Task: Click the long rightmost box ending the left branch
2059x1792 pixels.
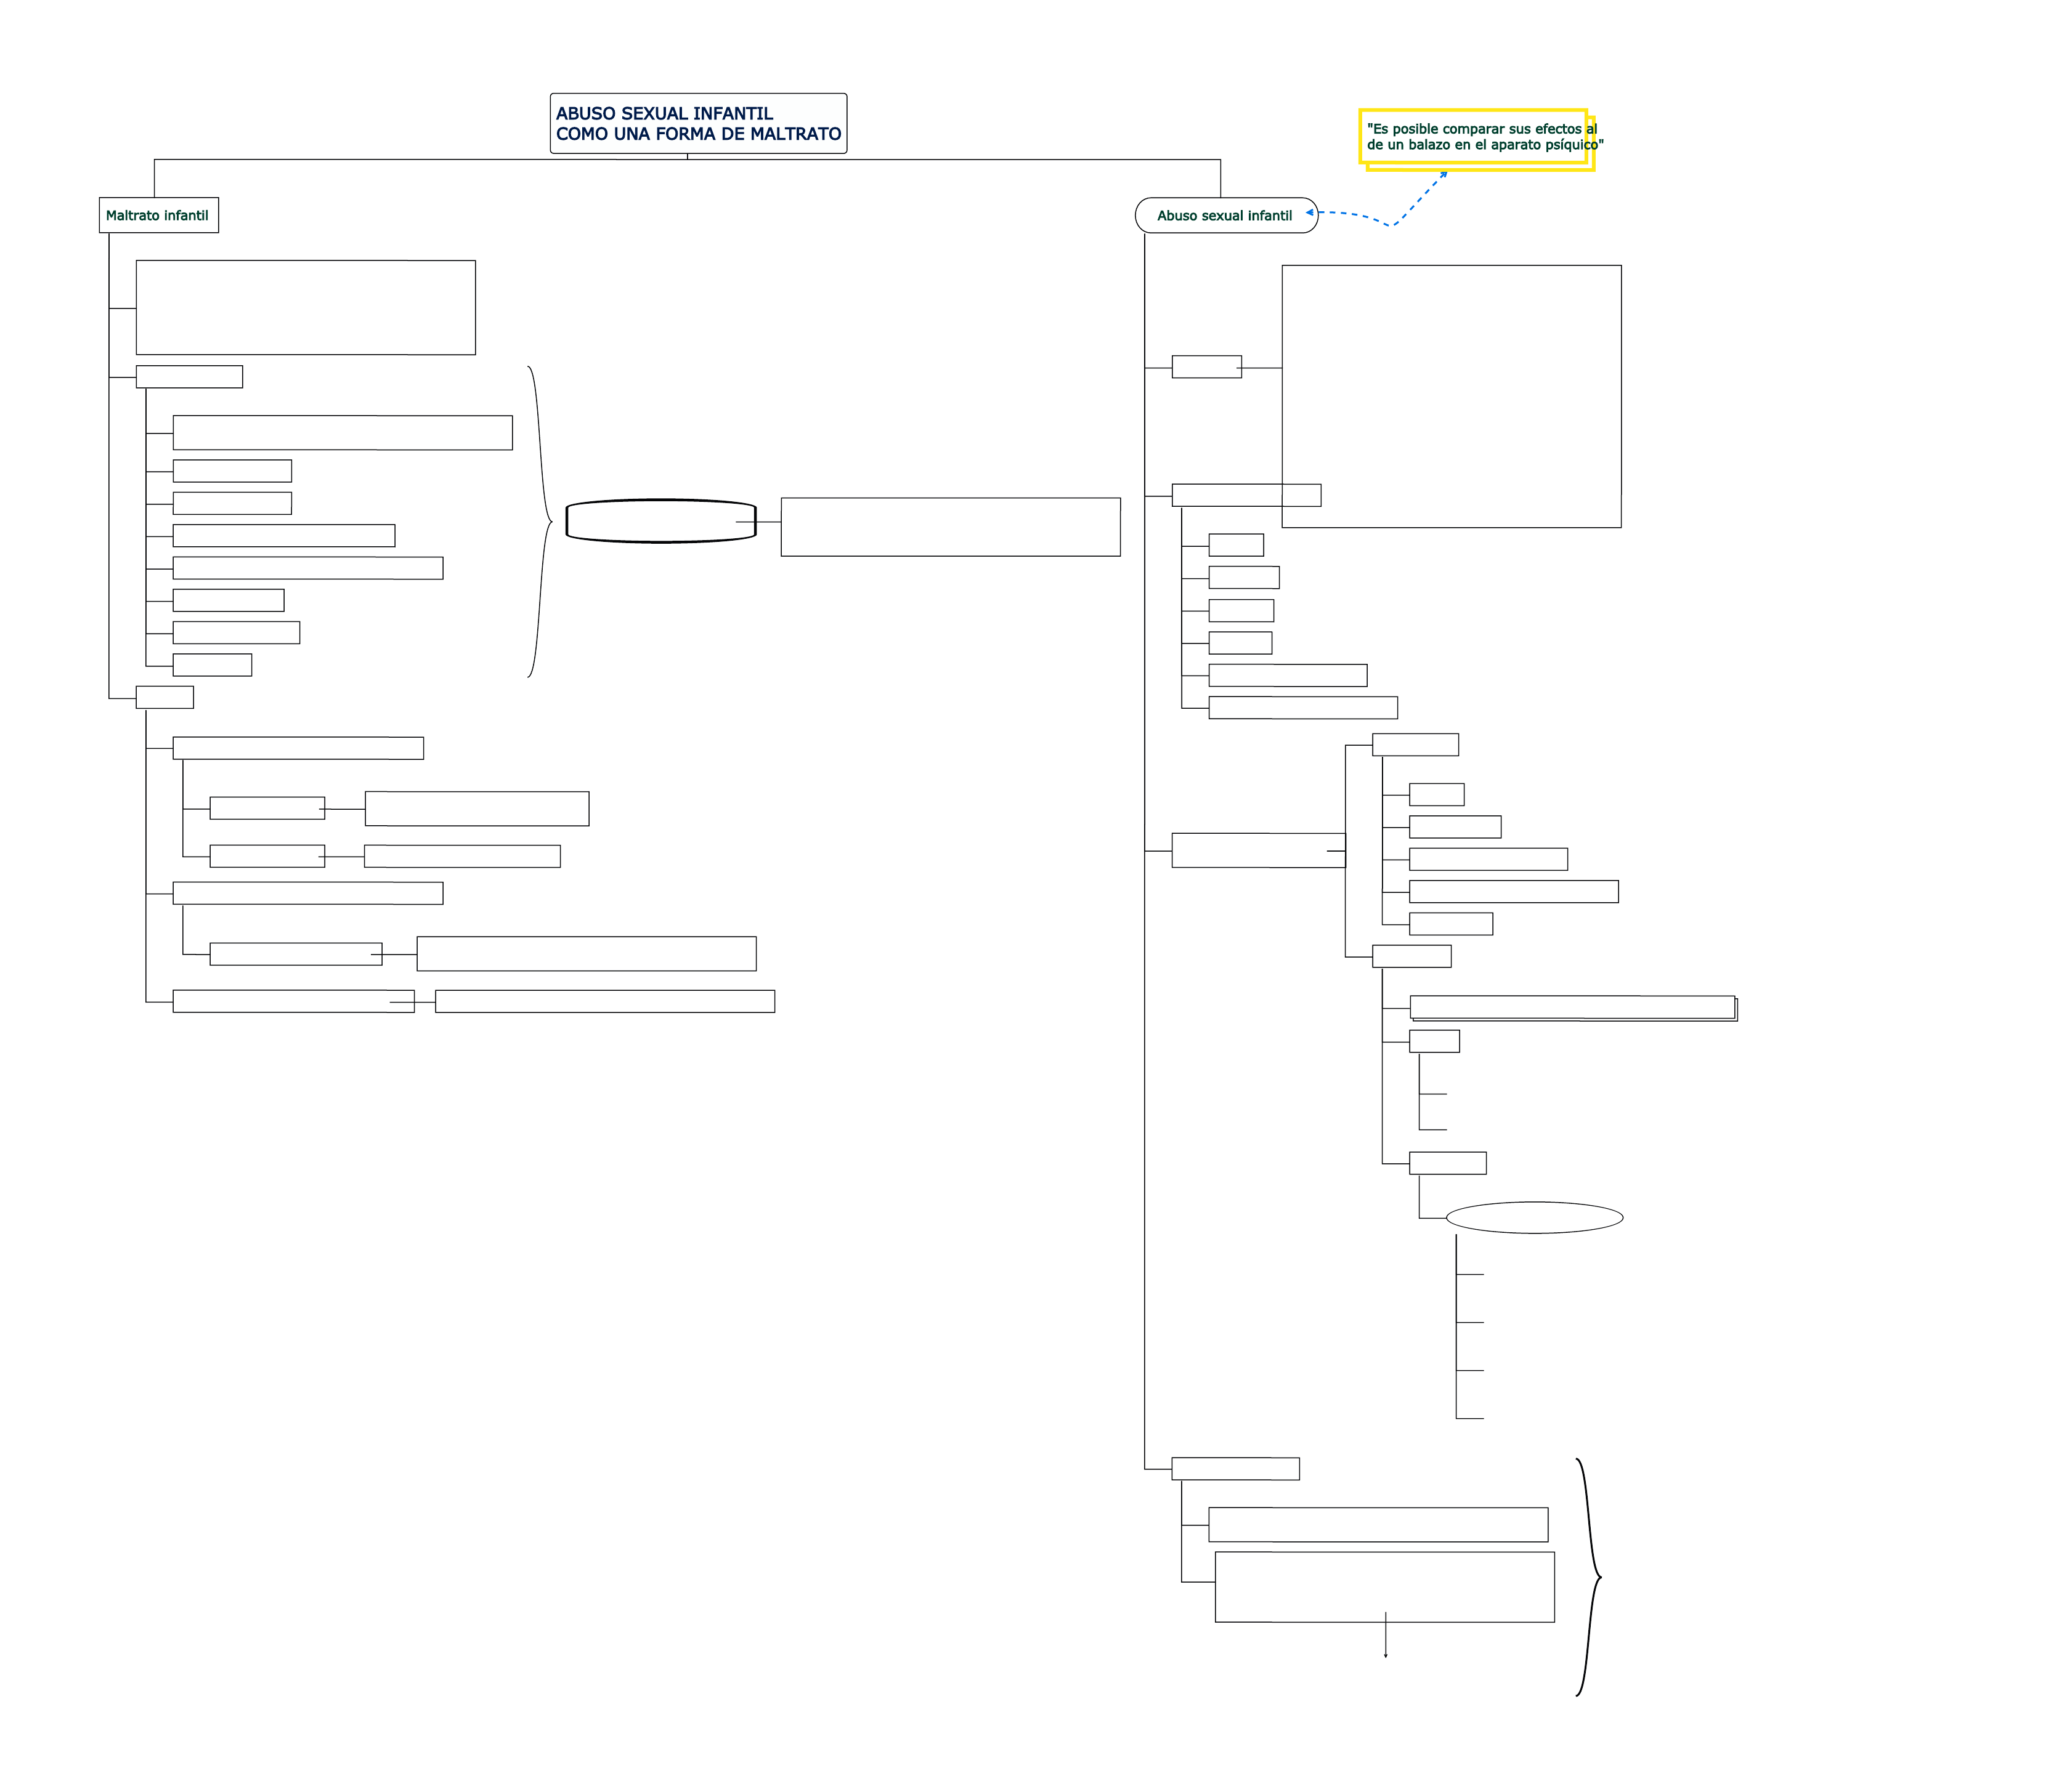Action: coord(604,1002)
